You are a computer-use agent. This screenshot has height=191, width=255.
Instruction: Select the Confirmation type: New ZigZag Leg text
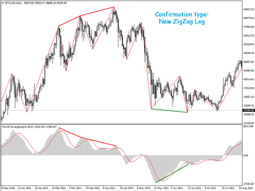[182, 18]
